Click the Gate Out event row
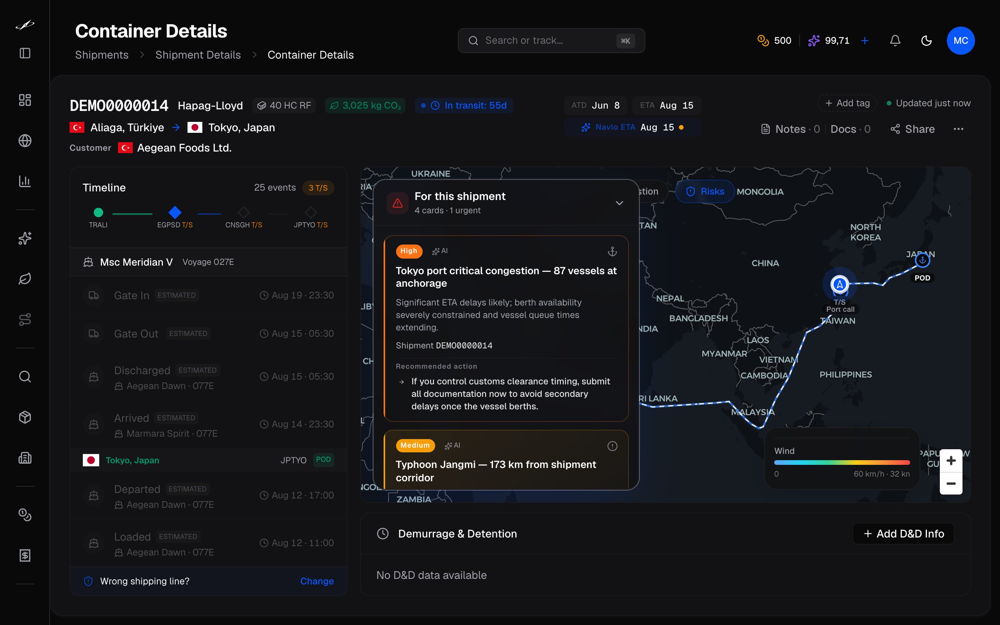1000x625 pixels. click(209, 334)
